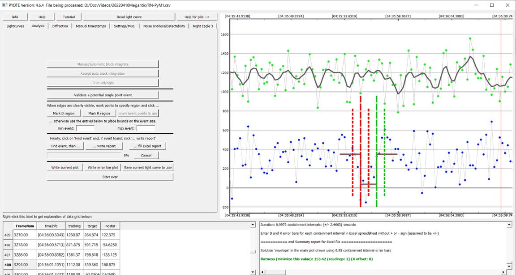
Task: Click the Mark D region button
Action: pyautogui.click(x=64, y=113)
